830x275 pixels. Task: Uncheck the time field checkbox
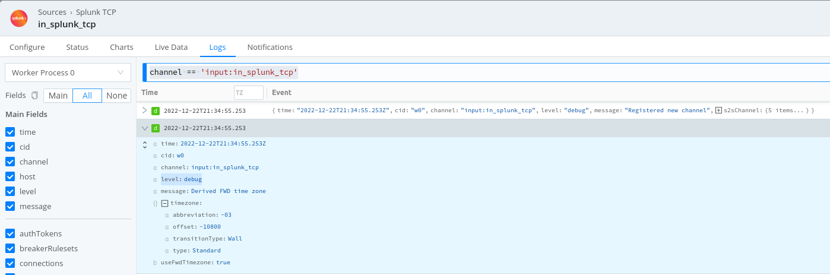10,132
